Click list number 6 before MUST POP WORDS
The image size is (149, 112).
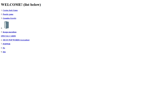2,40
